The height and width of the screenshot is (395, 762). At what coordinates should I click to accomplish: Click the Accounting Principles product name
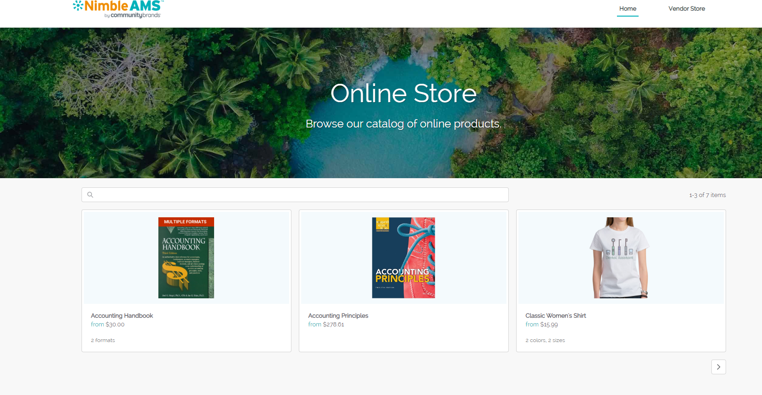pos(338,316)
